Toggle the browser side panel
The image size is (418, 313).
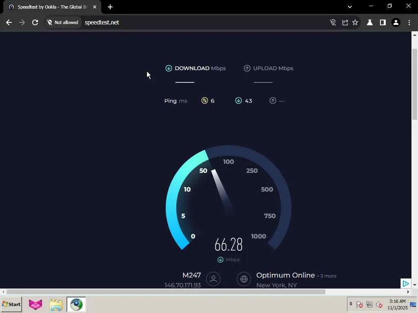click(383, 22)
